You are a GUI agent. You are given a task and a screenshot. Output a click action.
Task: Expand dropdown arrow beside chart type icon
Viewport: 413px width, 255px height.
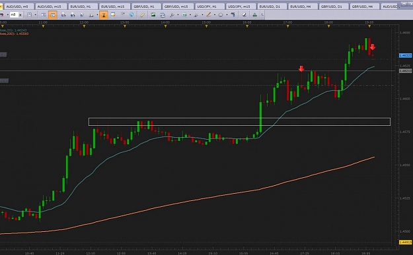35,15
